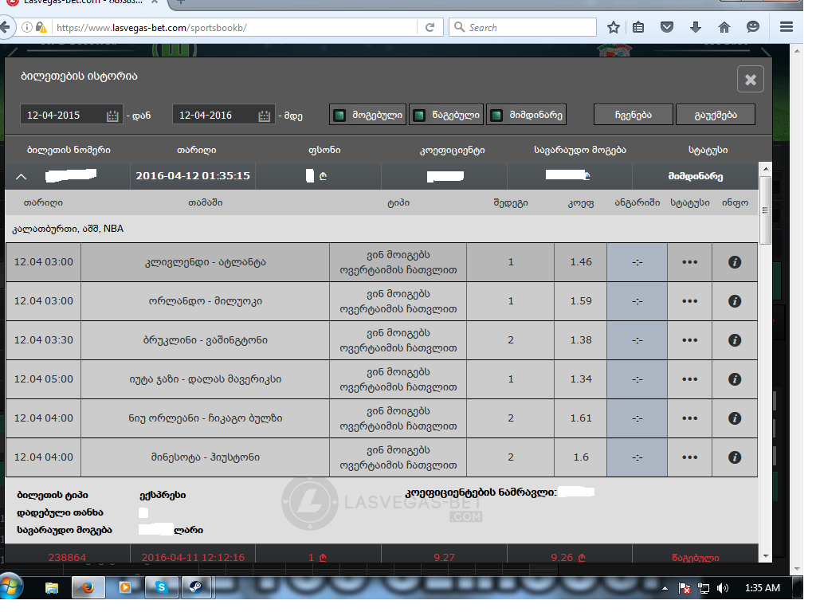This screenshot has height=612, width=816.
Task: Open info for კლივლენდი - ატლანტა match
Action: click(x=734, y=262)
